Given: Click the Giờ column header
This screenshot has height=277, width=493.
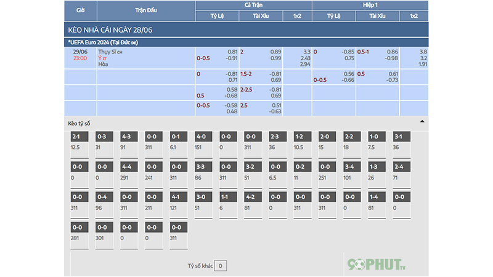Looking at the screenshot, I should [x=81, y=10].
